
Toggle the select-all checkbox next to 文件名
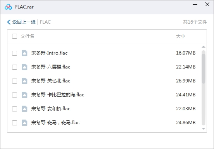(x=14, y=36)
